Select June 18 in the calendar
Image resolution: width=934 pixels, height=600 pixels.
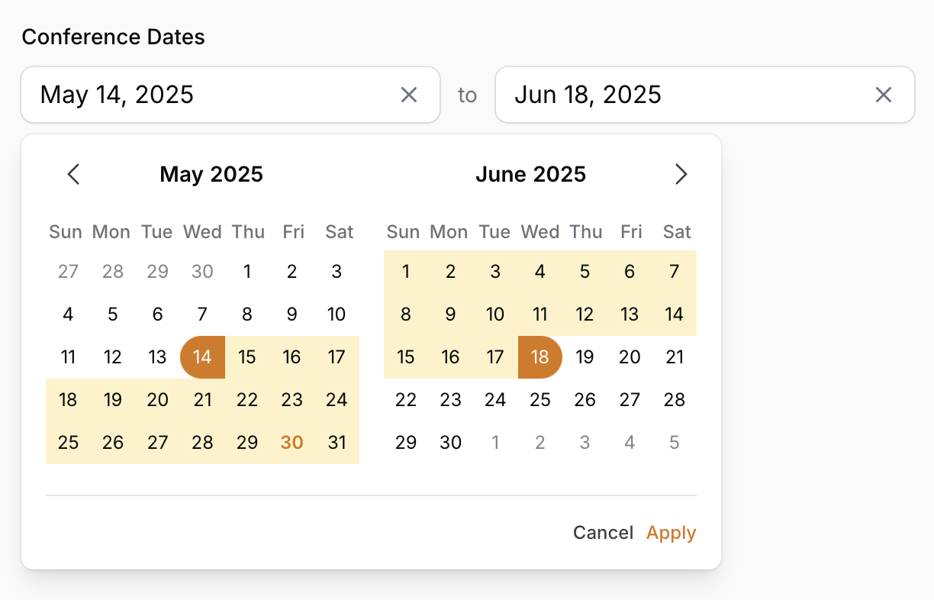[x=540, y=356]
